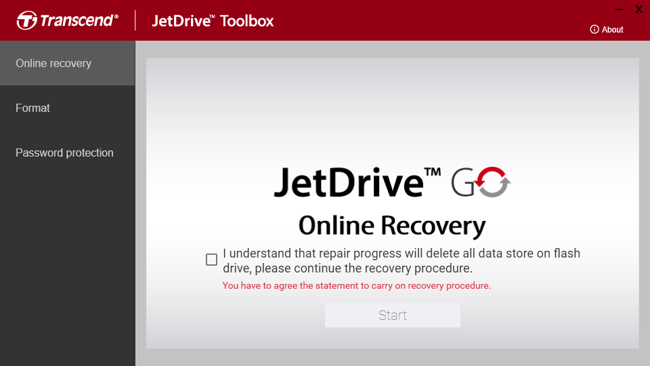Click the Start button

[x=393, y=315]
